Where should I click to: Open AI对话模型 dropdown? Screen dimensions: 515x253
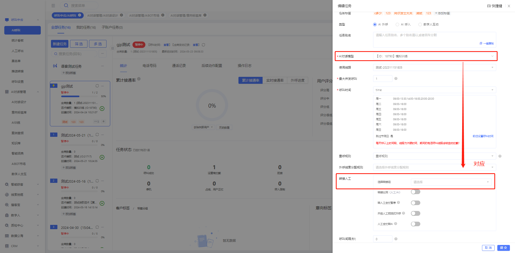(435, 56)
